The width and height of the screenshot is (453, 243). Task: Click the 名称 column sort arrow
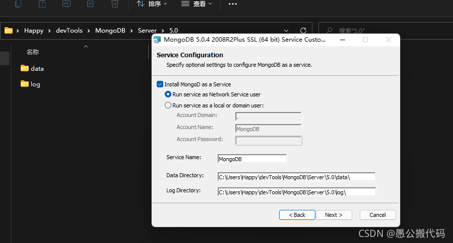[x=86, y=46]
